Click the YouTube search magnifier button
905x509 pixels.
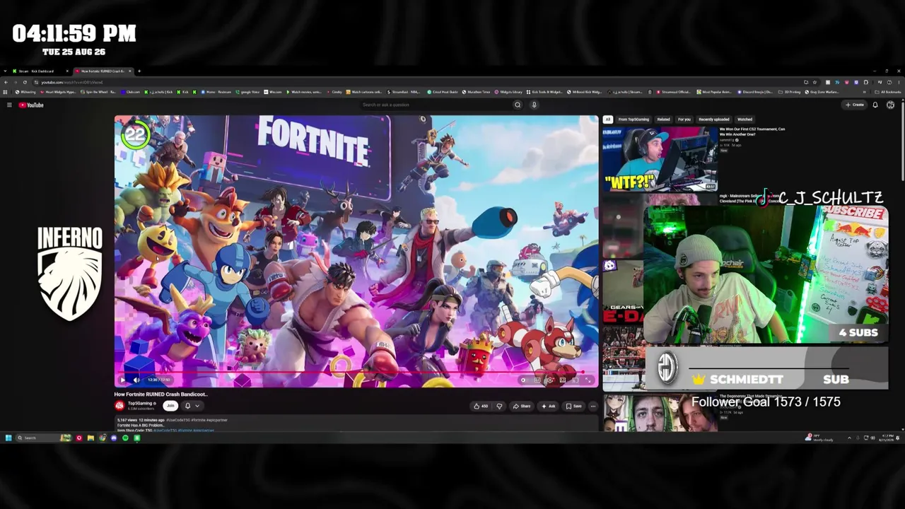coord(518,105)
